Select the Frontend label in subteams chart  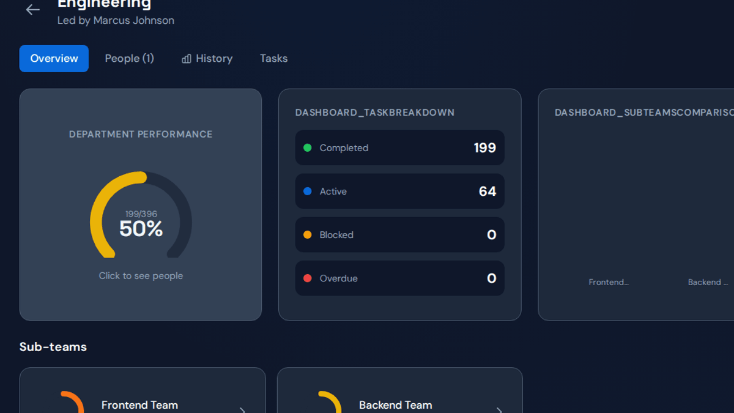(609, 282)
